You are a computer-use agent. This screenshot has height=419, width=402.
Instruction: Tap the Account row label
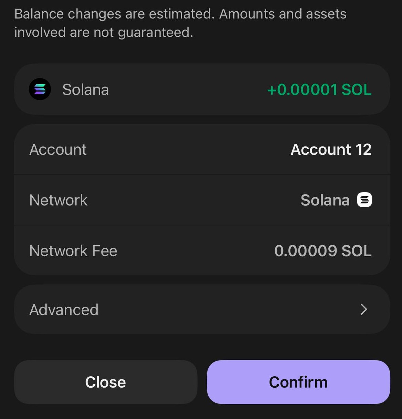point(58,150)
